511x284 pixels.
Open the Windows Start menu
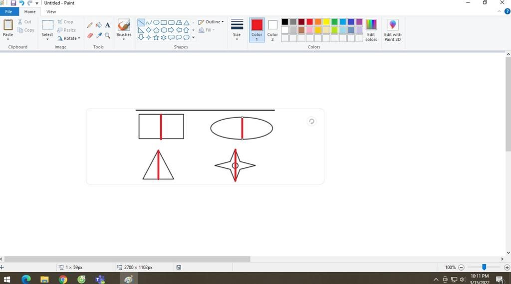7,279
